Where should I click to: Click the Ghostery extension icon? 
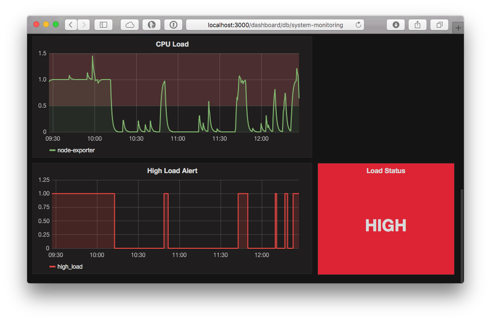[152, 25]
